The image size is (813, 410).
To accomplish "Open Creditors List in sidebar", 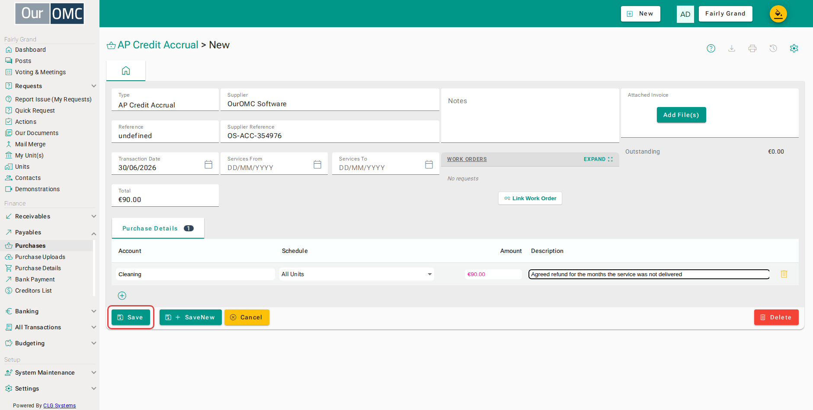I will [33, 290].
